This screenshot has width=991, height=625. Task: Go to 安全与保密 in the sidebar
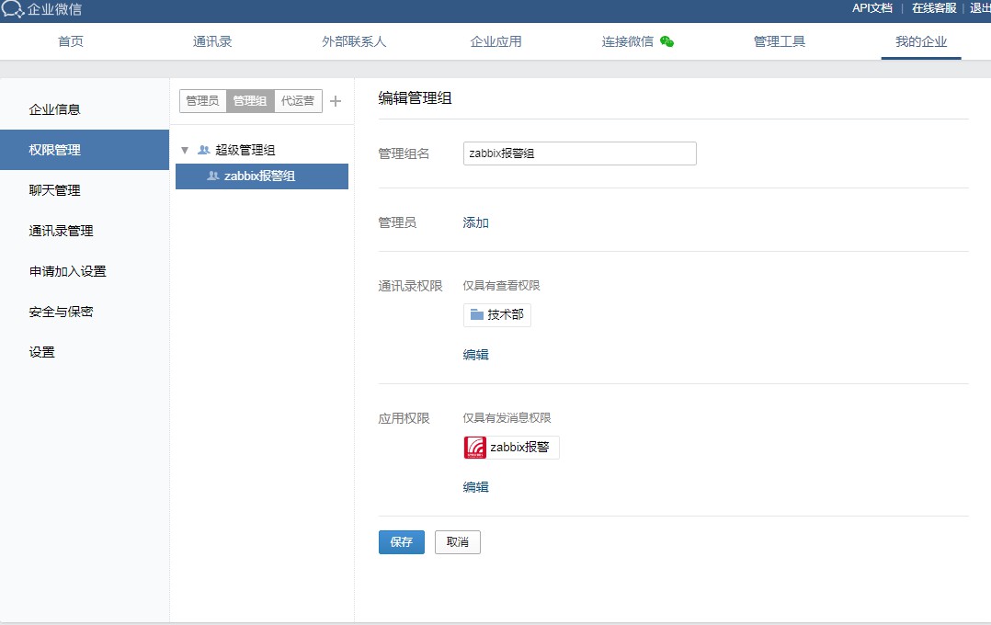pos(61,312)
